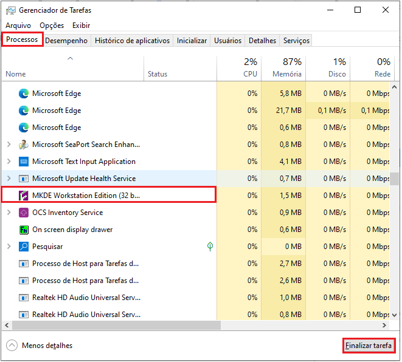Expand OCS Inventory Service process
This screenshot has height=362, width=402.
9,213
